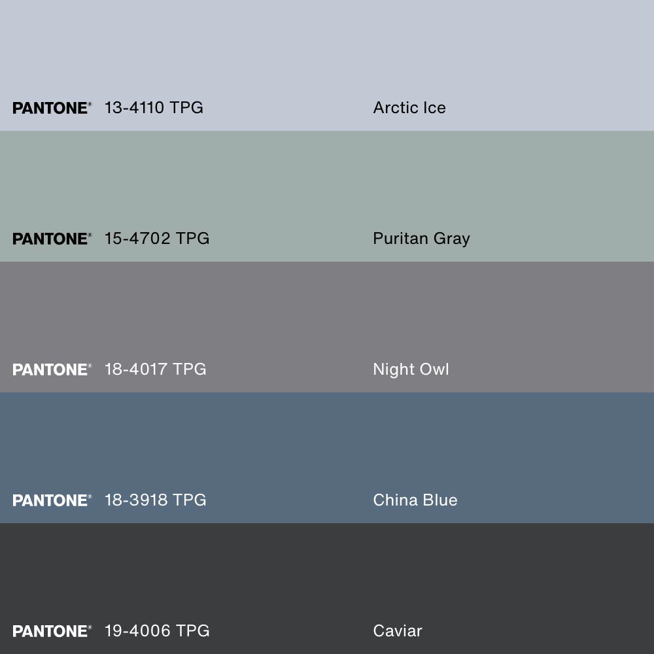
Task: Select the Pantone logo beside 18-4017 TPG
Action: 52,370
